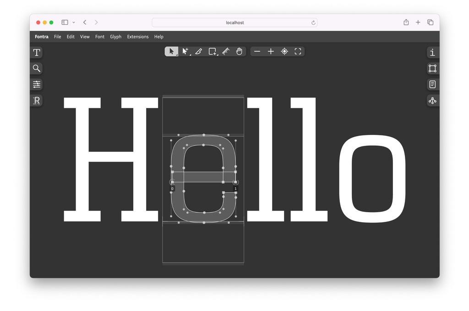This screenshot has width=469, height=311.
Task: Click the Zoom out minus button
Action: tap(257, 51)
